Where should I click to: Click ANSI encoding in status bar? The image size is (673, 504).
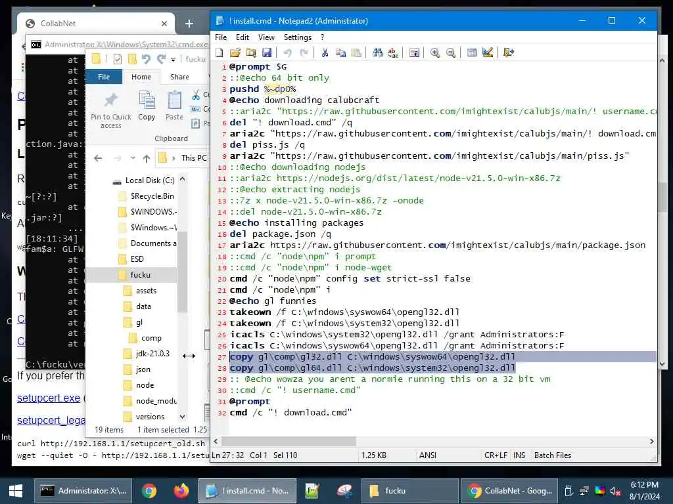(x=427, y=455)
